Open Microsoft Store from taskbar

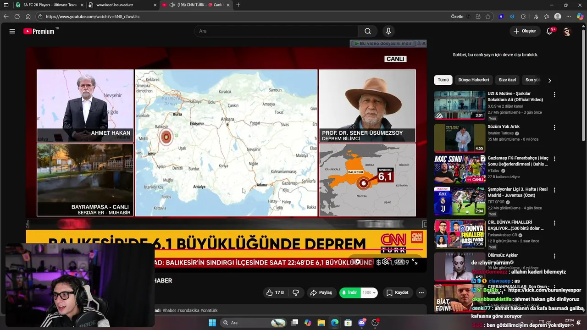(348, 323)
